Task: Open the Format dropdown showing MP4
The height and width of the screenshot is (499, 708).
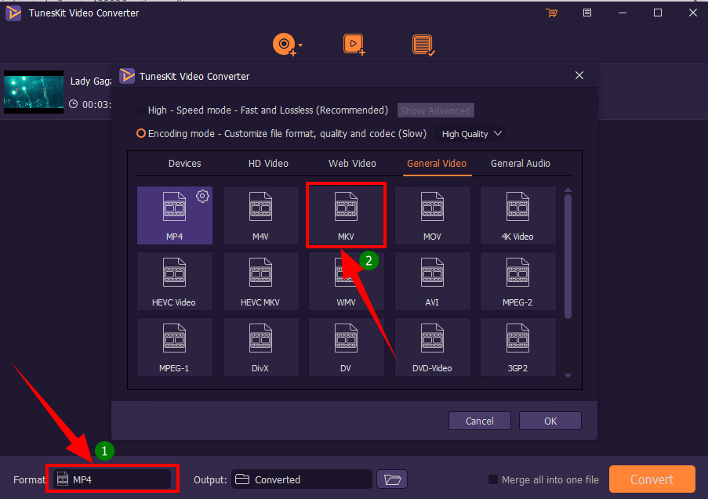Action: [112, 478]
